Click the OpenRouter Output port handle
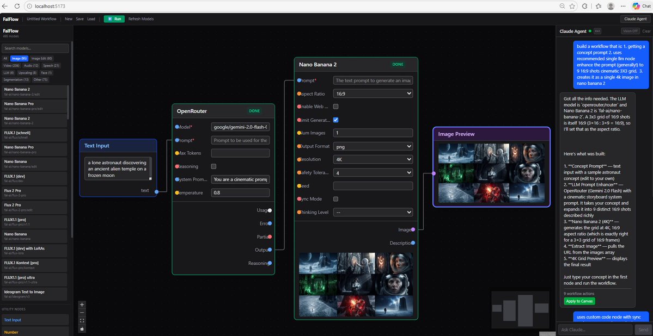Image resolution: width=653 pixels, height=336 pixels. 270,250
